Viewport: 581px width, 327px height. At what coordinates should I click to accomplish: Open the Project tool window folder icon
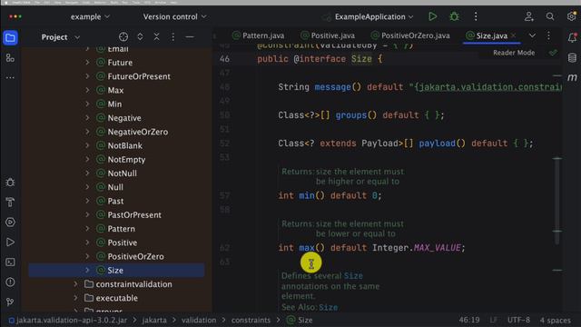[x=10, y=37]
